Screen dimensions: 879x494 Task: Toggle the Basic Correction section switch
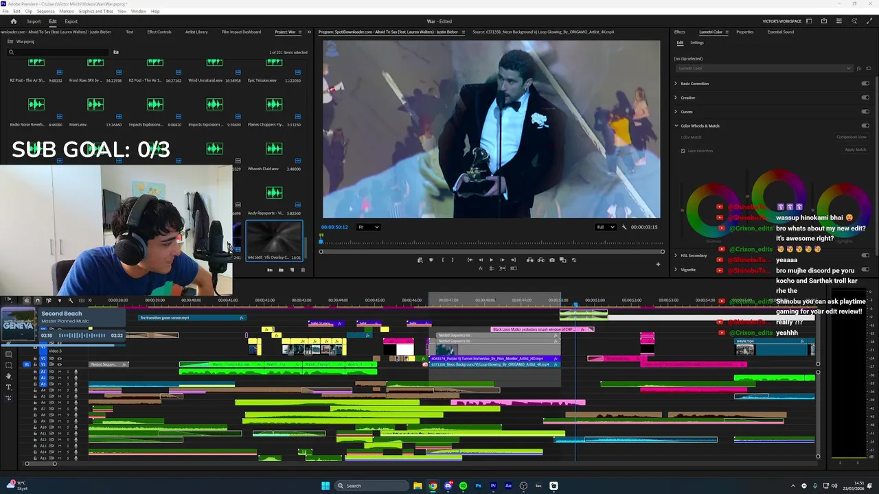tap(865, 84)
